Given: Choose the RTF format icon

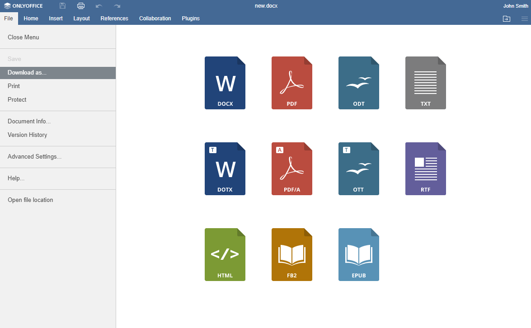Looking at the screenshot, I should (426, 169).
